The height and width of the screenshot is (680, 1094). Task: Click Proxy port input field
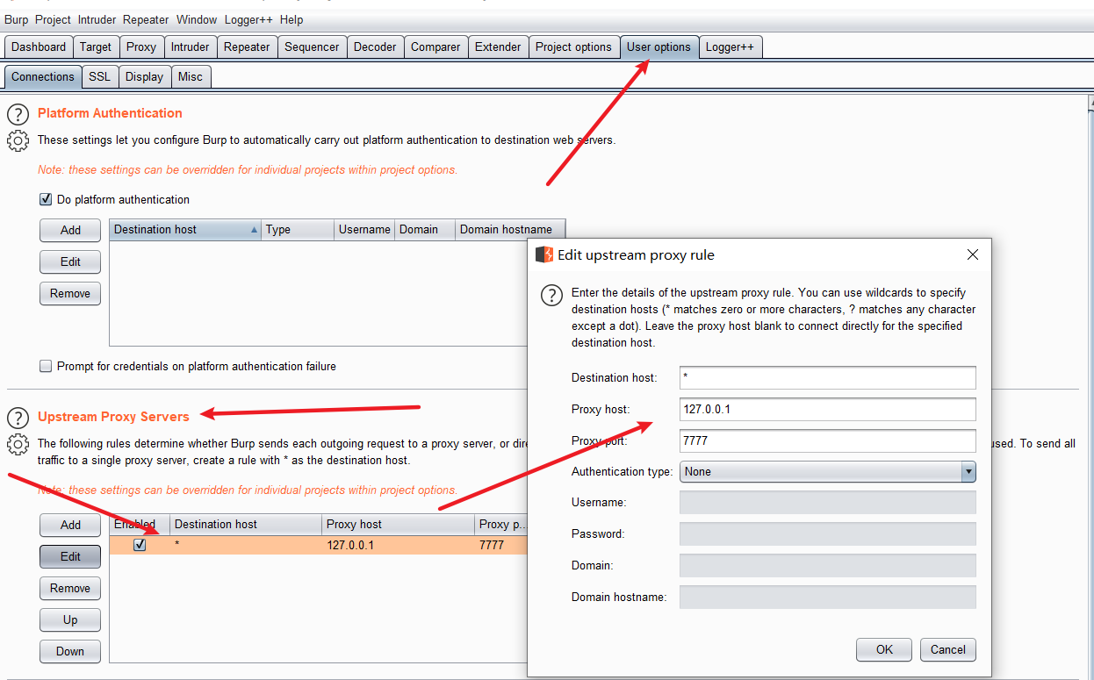828,440
